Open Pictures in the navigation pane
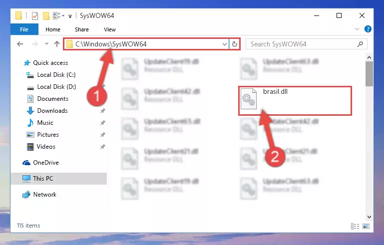The height and width of the screenshot is (245, 384). (x=48, y=135)
